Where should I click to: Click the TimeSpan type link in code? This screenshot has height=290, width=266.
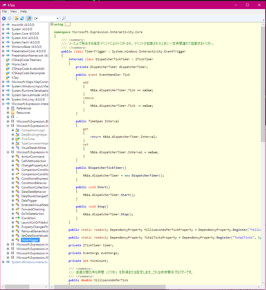95,121
